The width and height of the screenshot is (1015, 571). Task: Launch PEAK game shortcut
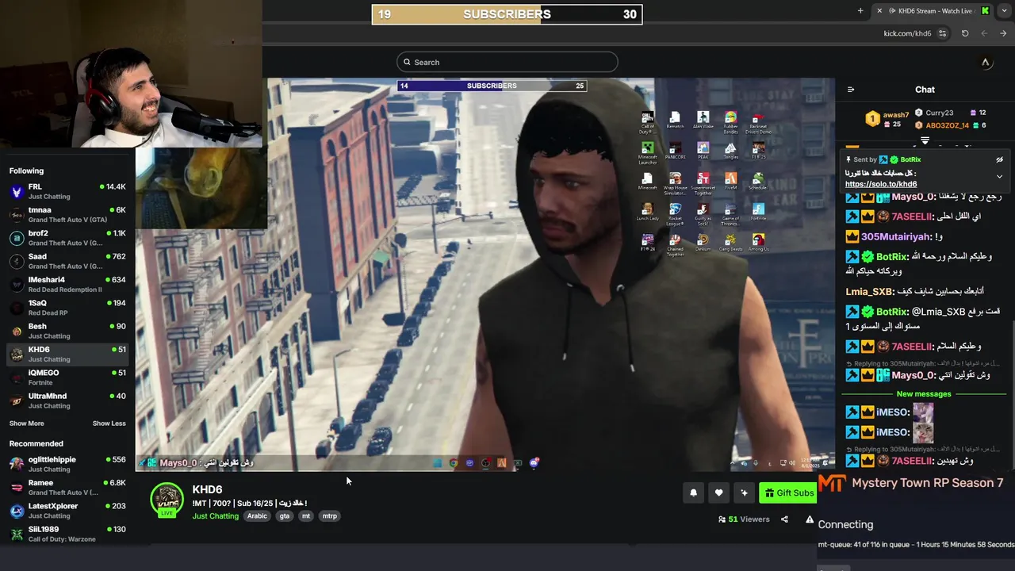[x=703, y=151]
